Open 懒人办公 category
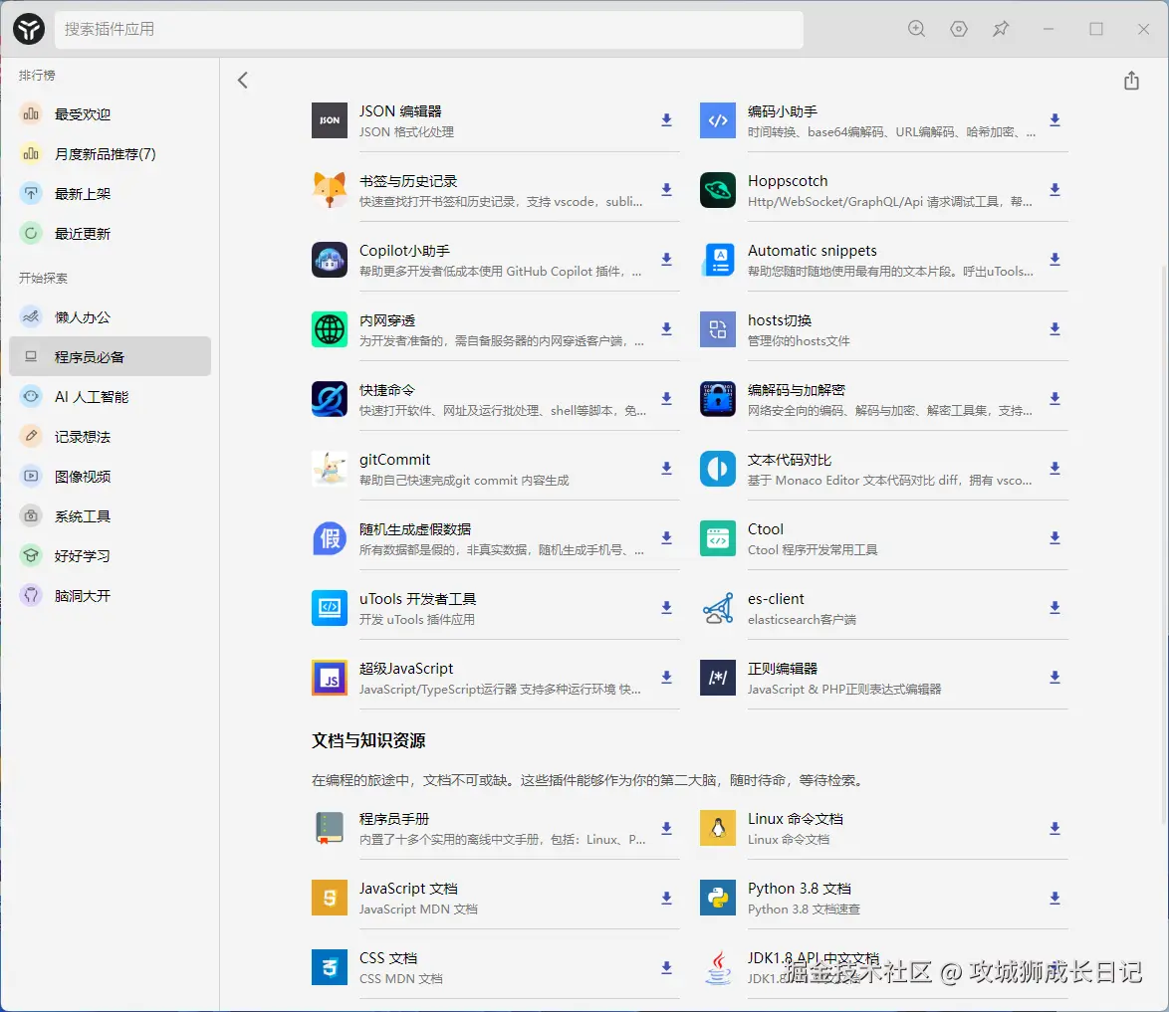 (x=110, y=317)
